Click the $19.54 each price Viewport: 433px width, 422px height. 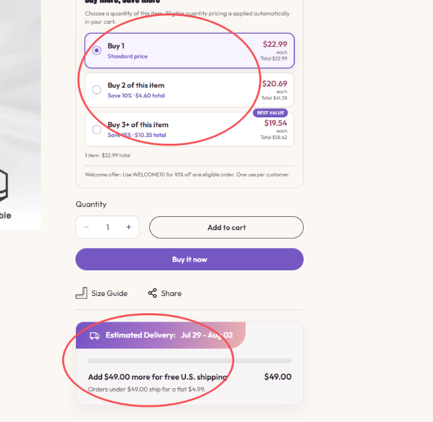coord(276,123)
